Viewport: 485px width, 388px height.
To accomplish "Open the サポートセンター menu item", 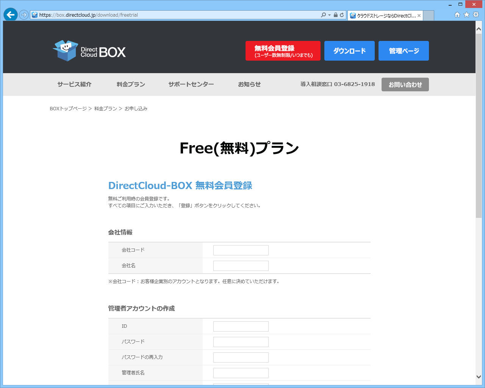I will pyautogui.click(x=191, y=84).
